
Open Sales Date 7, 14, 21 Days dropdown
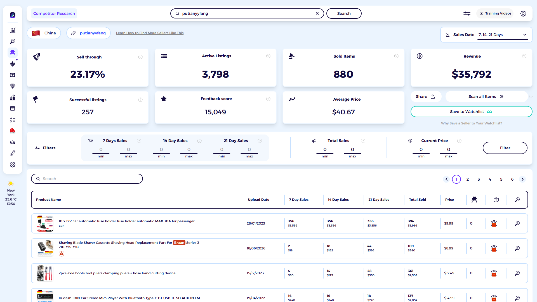coord(503,35)
